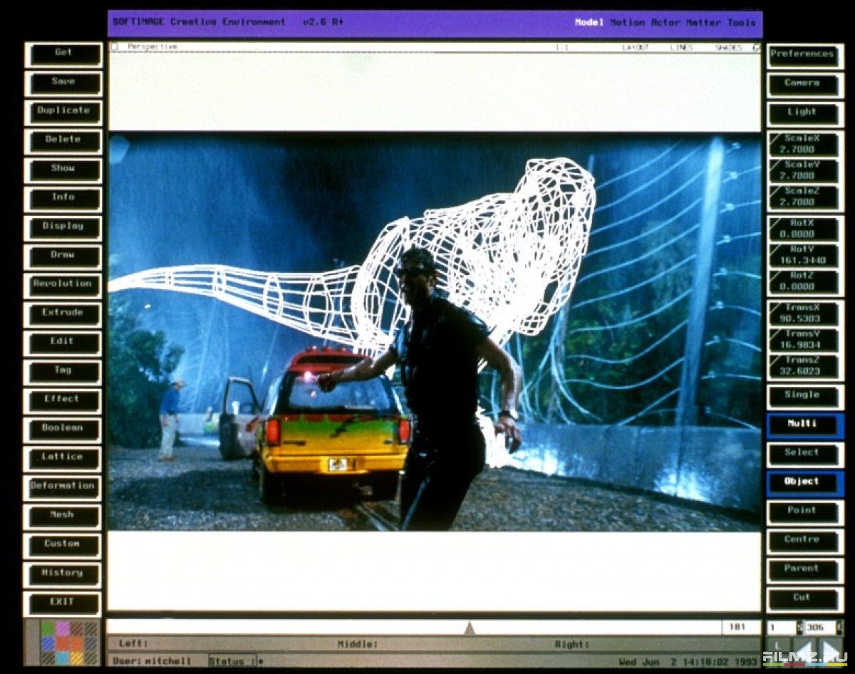Viewport: 855px width, 674px height.
Task: Click the Edit button
Action: (x=63, y=343)
